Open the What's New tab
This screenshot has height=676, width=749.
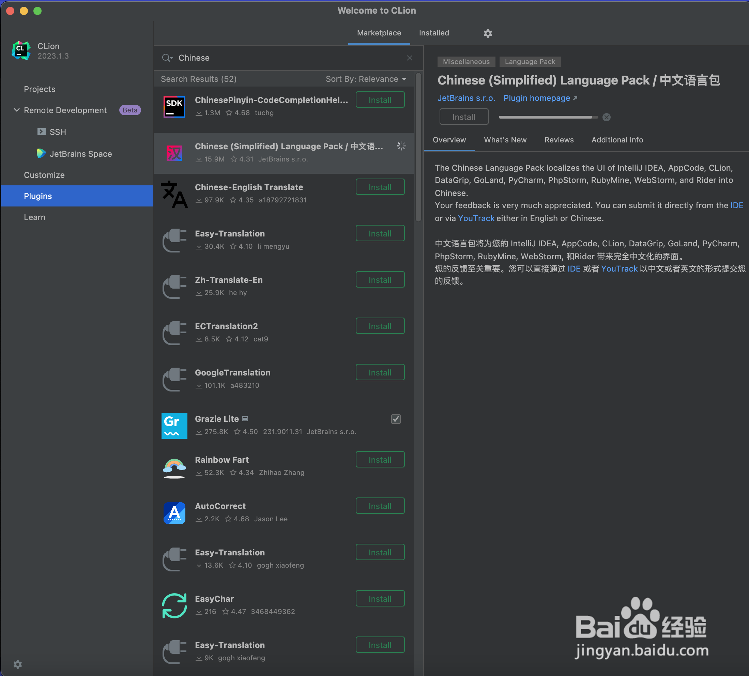click(505, 140)
